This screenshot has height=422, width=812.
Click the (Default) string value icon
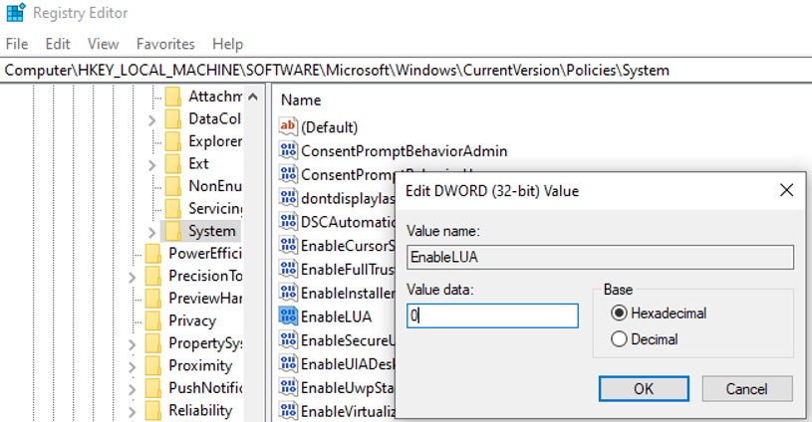(289, 126)
